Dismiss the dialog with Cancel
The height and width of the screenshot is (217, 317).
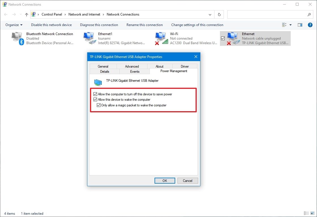(188, 181)
